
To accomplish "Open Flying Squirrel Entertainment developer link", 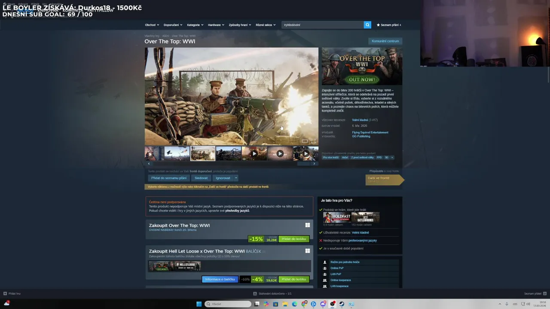I will [x=370, y=132].
